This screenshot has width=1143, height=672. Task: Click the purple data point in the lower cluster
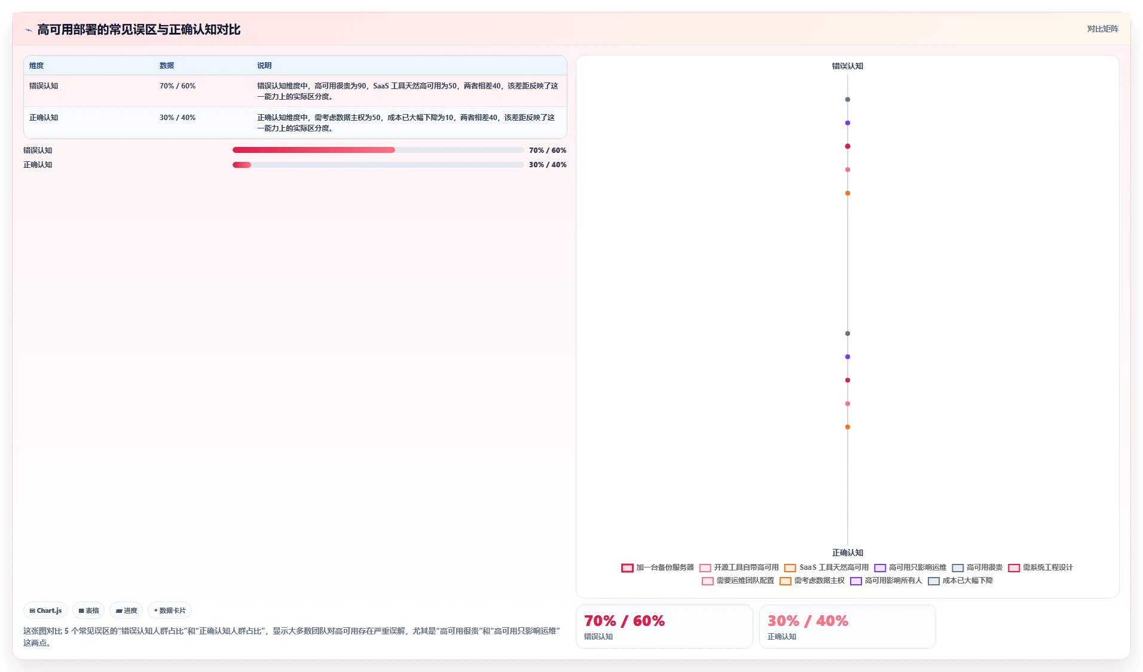coord(847,357)
